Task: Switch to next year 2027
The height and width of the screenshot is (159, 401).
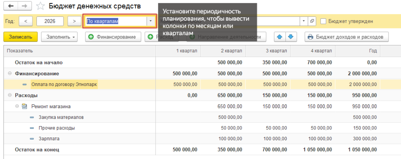Action: coord(74,21)
